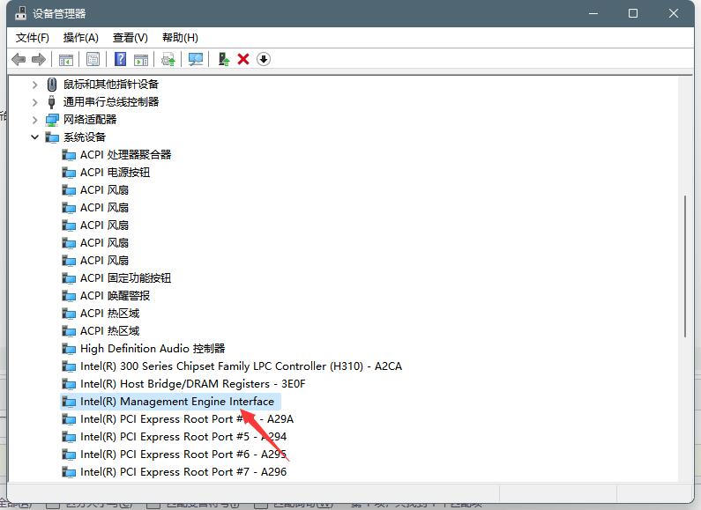701x510 pixels.
Task: Click the vertical scrollbar thumb
Action: click(x=685, y=264)
